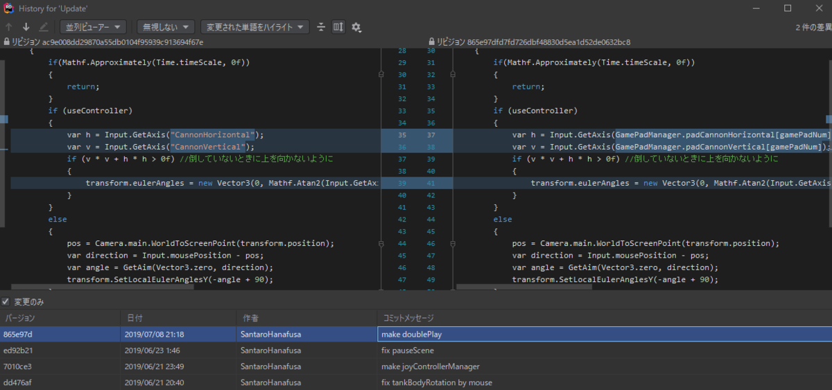Click the 2 件の差異 differences label
This screenshot has height=390, width=832.
click(813, 27)
